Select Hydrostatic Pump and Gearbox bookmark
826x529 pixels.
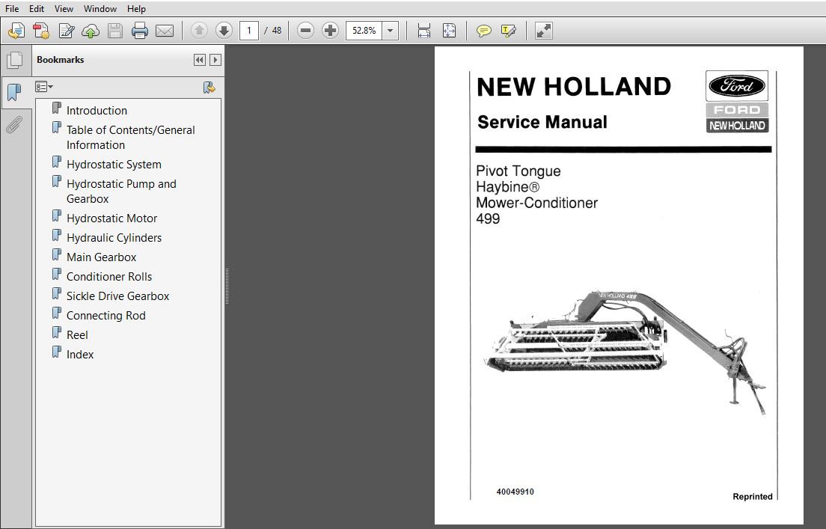(x=121, y=192)
